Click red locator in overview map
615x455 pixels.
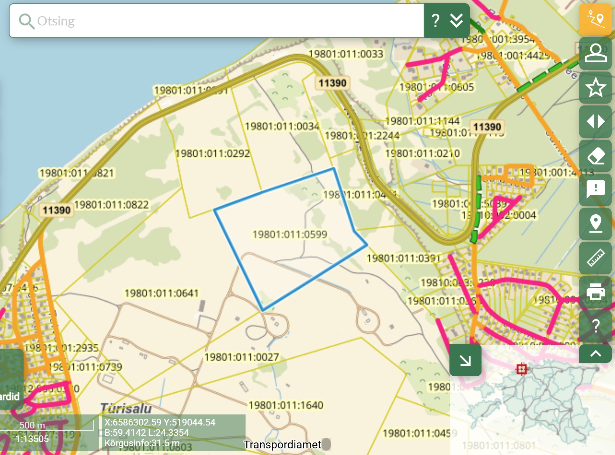[x=521, y=369]
